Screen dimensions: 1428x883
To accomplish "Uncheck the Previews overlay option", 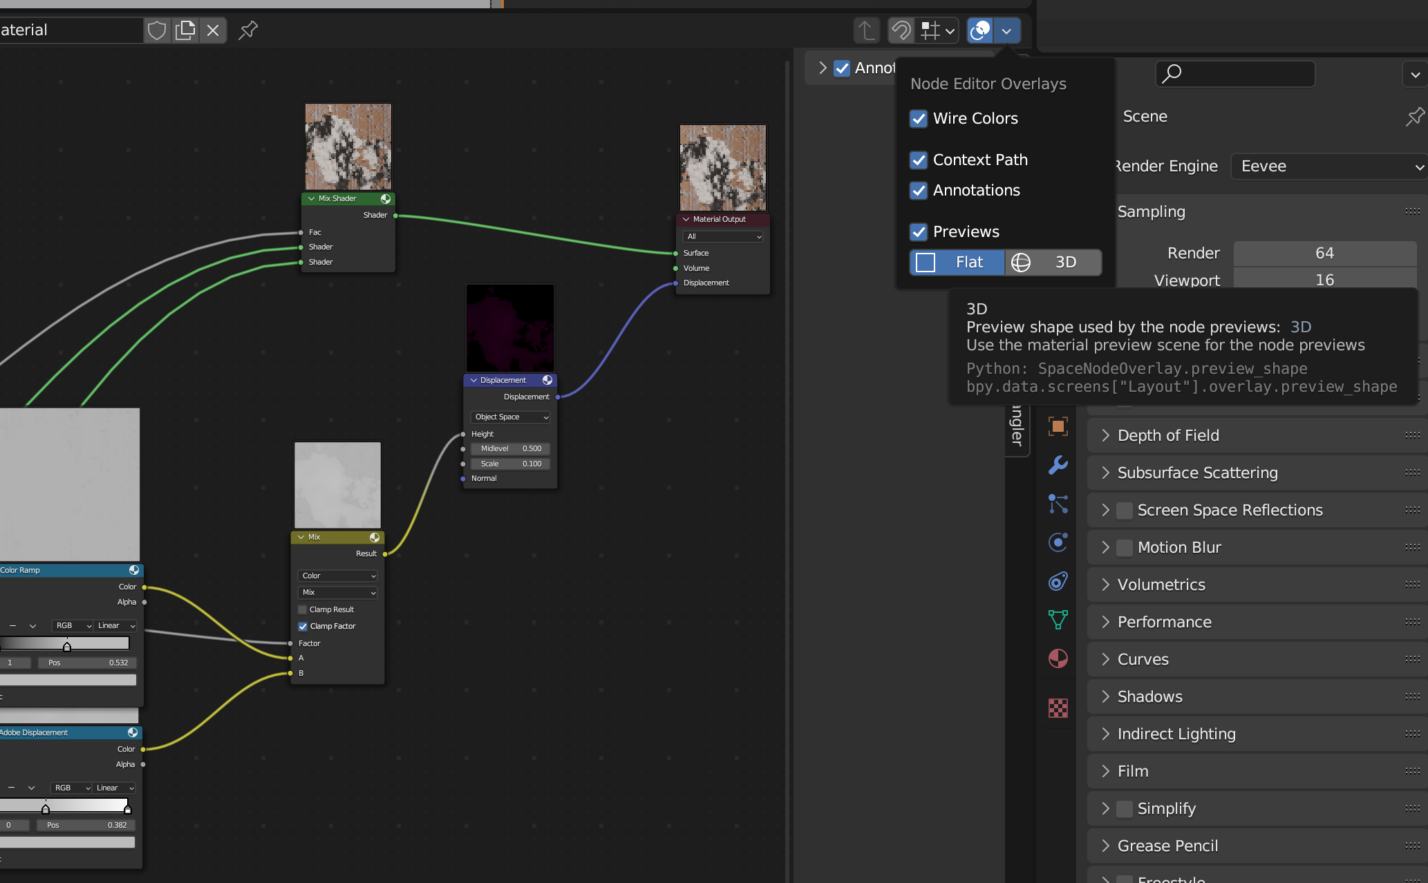I will coord(919,232).
